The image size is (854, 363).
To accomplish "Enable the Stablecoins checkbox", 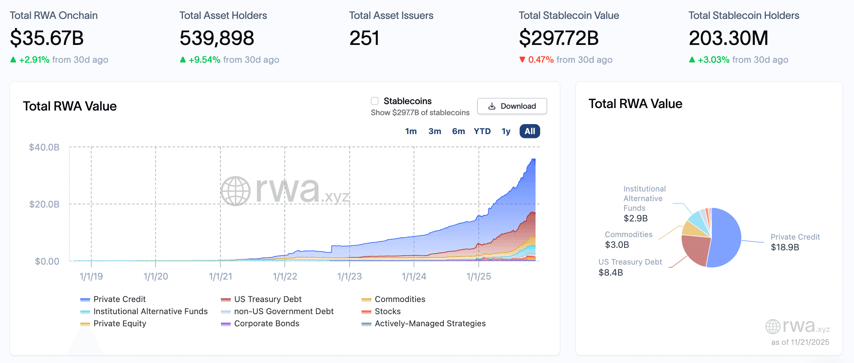I will coord(375,101).
